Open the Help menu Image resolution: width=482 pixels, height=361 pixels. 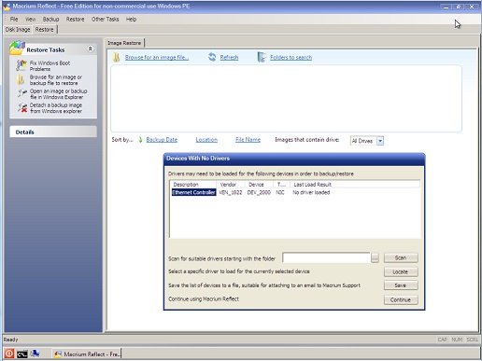[131, 20]
